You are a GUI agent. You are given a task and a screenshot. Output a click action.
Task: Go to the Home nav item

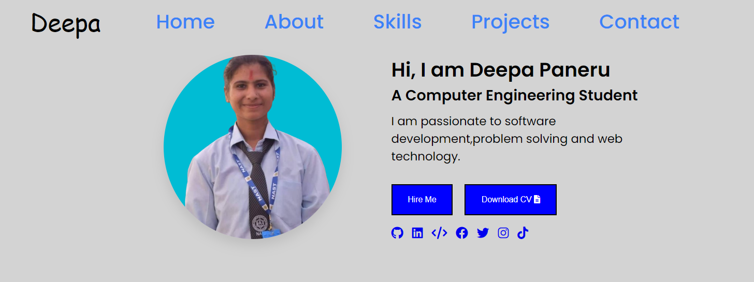[185, 22]
